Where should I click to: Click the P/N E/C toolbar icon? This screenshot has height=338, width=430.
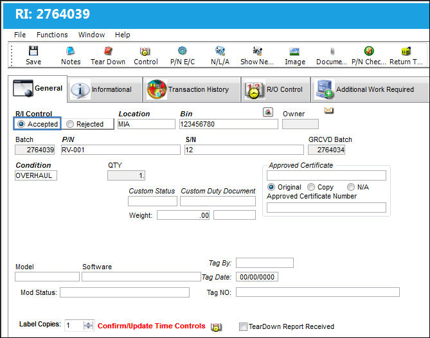tap(183, 51)
